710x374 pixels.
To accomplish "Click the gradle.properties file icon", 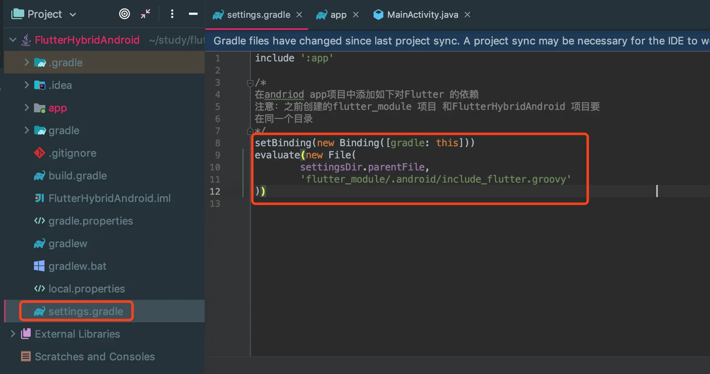I will pyautogui.click(x=40, y=221).
